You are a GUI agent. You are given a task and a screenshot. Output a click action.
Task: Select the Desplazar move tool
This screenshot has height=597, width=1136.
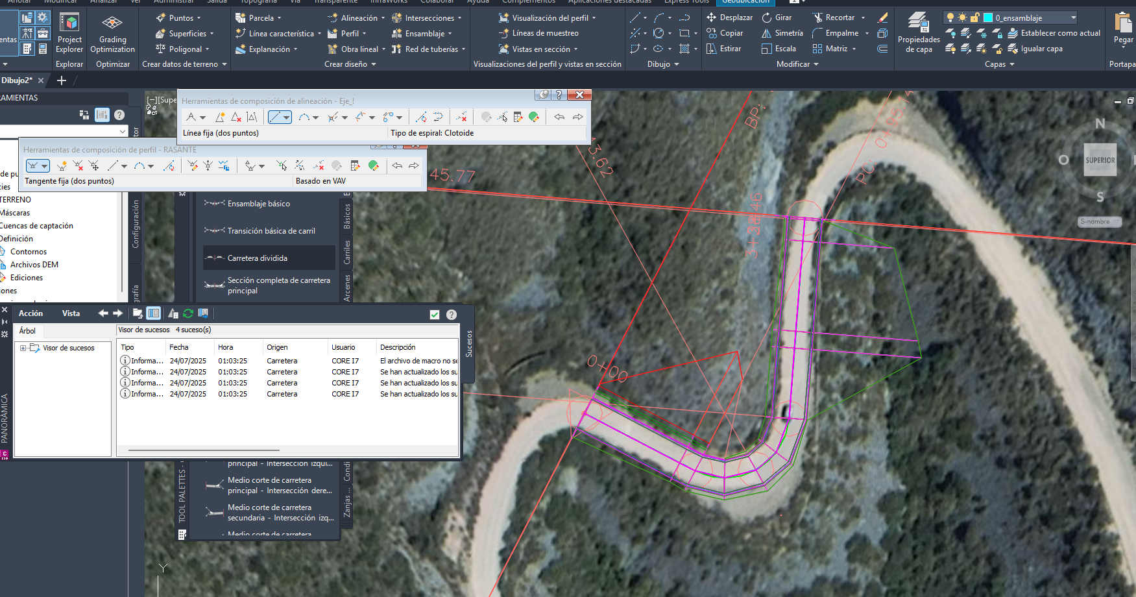729,18
